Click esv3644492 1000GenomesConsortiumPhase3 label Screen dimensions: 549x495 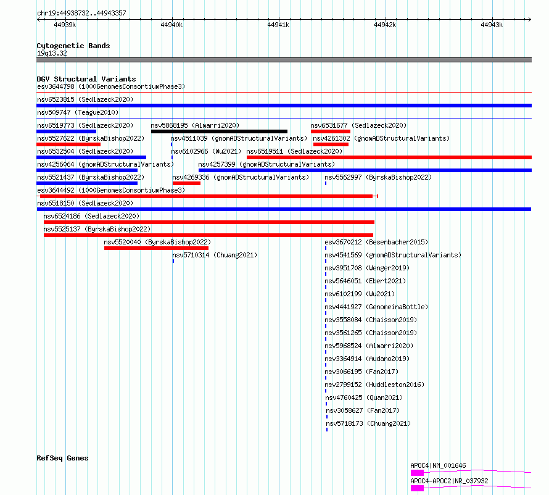click(111, 190)
